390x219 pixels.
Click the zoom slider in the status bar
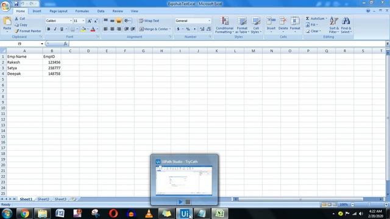[x=369, y=204]
